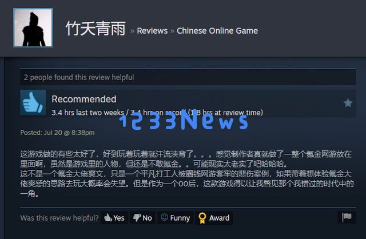This screenshot has width=366, height=239.
Task: Click the posted date Jul 20 text
Action: 57,133
